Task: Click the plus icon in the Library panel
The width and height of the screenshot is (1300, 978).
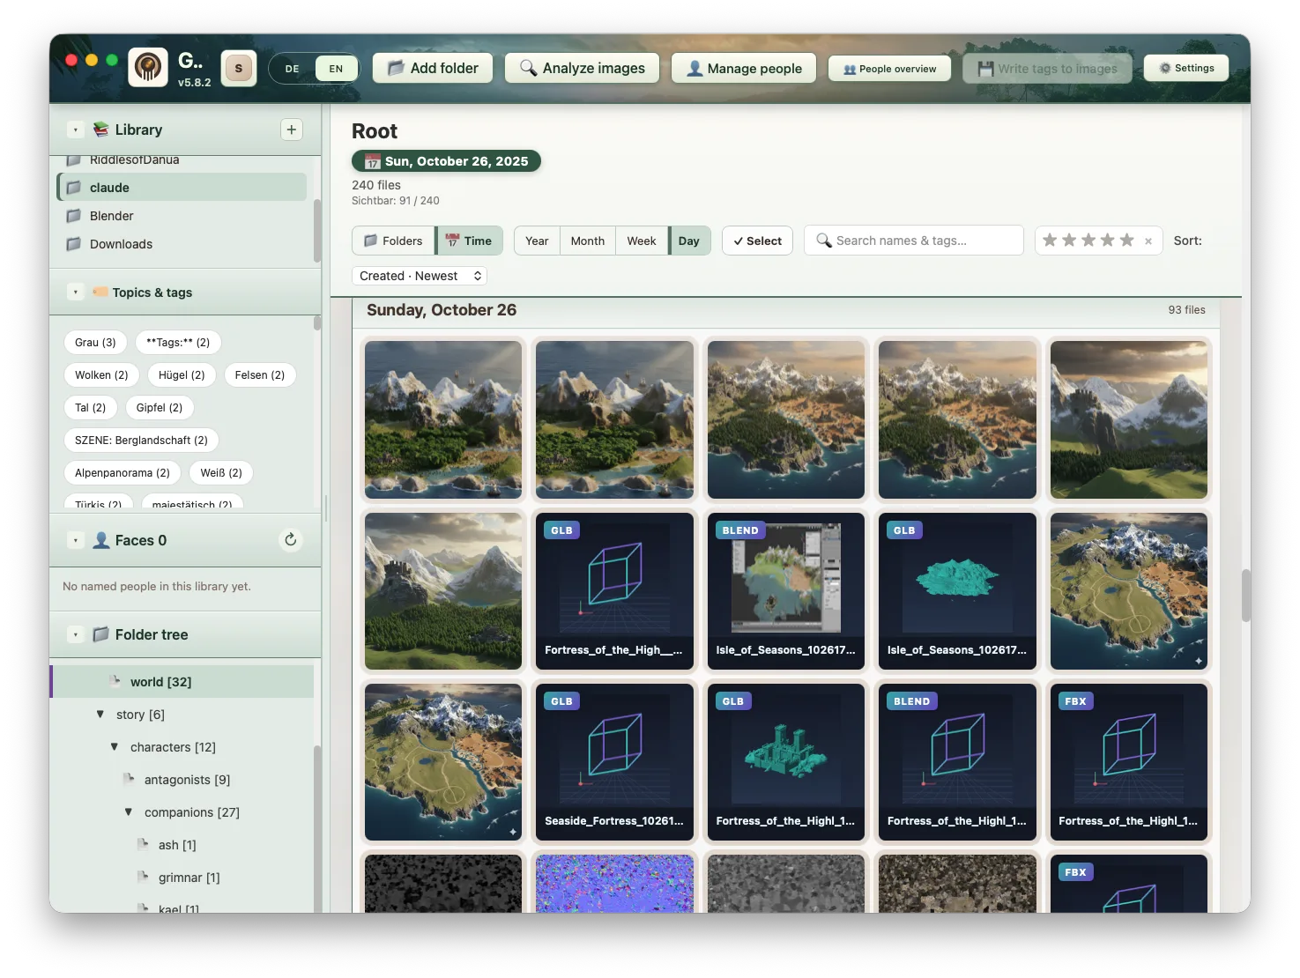Action: pos(292,130)
